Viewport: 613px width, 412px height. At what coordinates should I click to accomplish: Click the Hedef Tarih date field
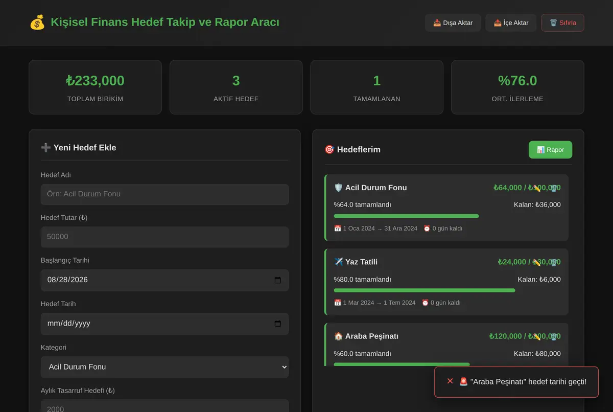tap(164, 324)
